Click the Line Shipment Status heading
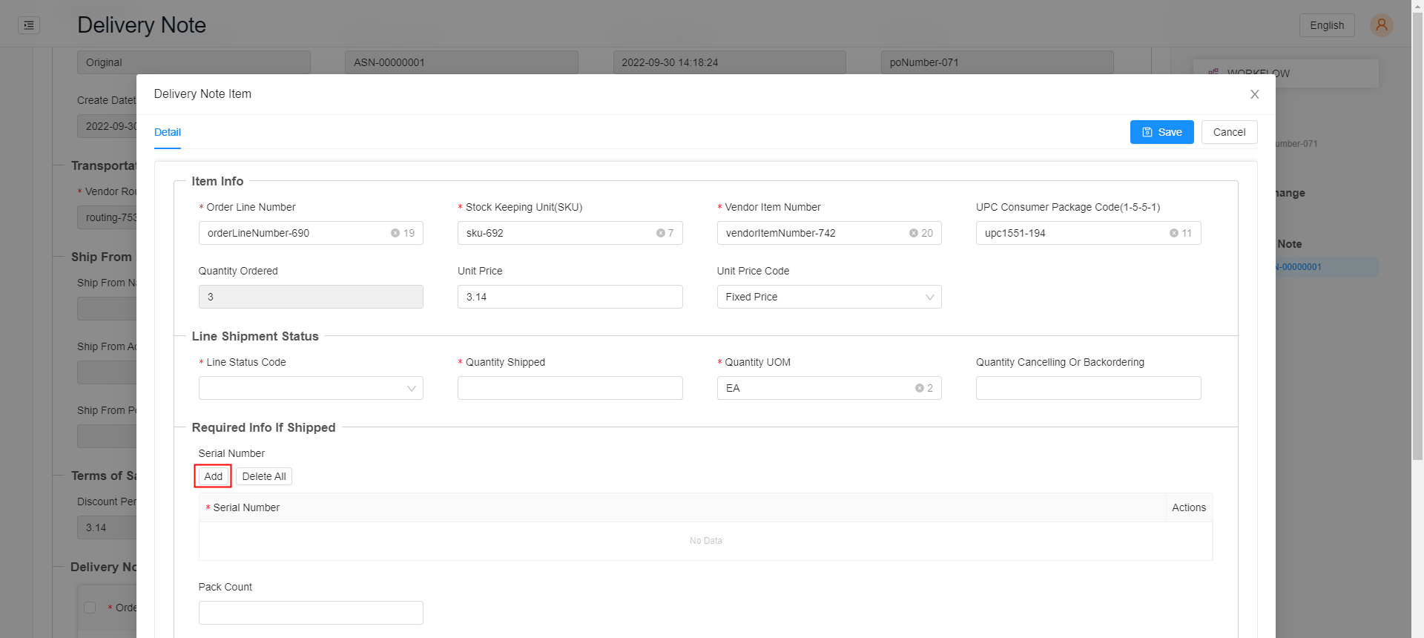Image resolution: width=1424 pixels, height=638 pixels. tap(255, 336)
